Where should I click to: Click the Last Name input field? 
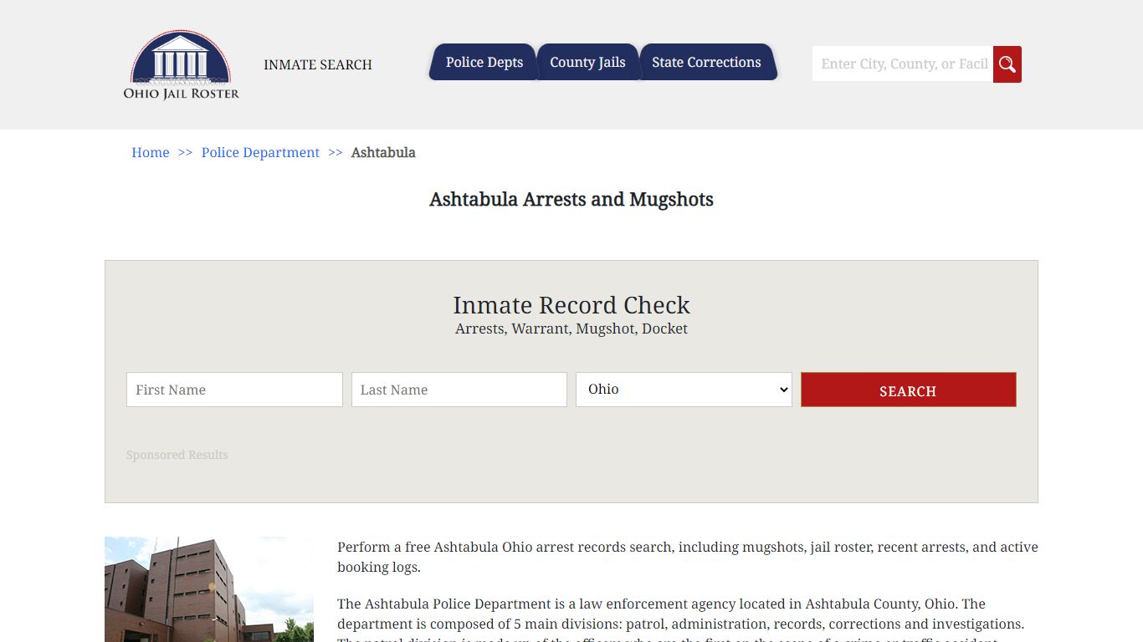459,390
